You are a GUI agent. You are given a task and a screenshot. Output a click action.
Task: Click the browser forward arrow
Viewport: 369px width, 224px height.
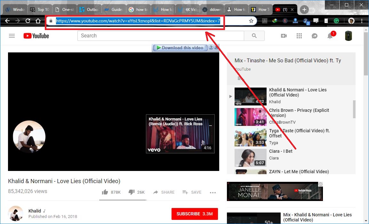(18, 21)
